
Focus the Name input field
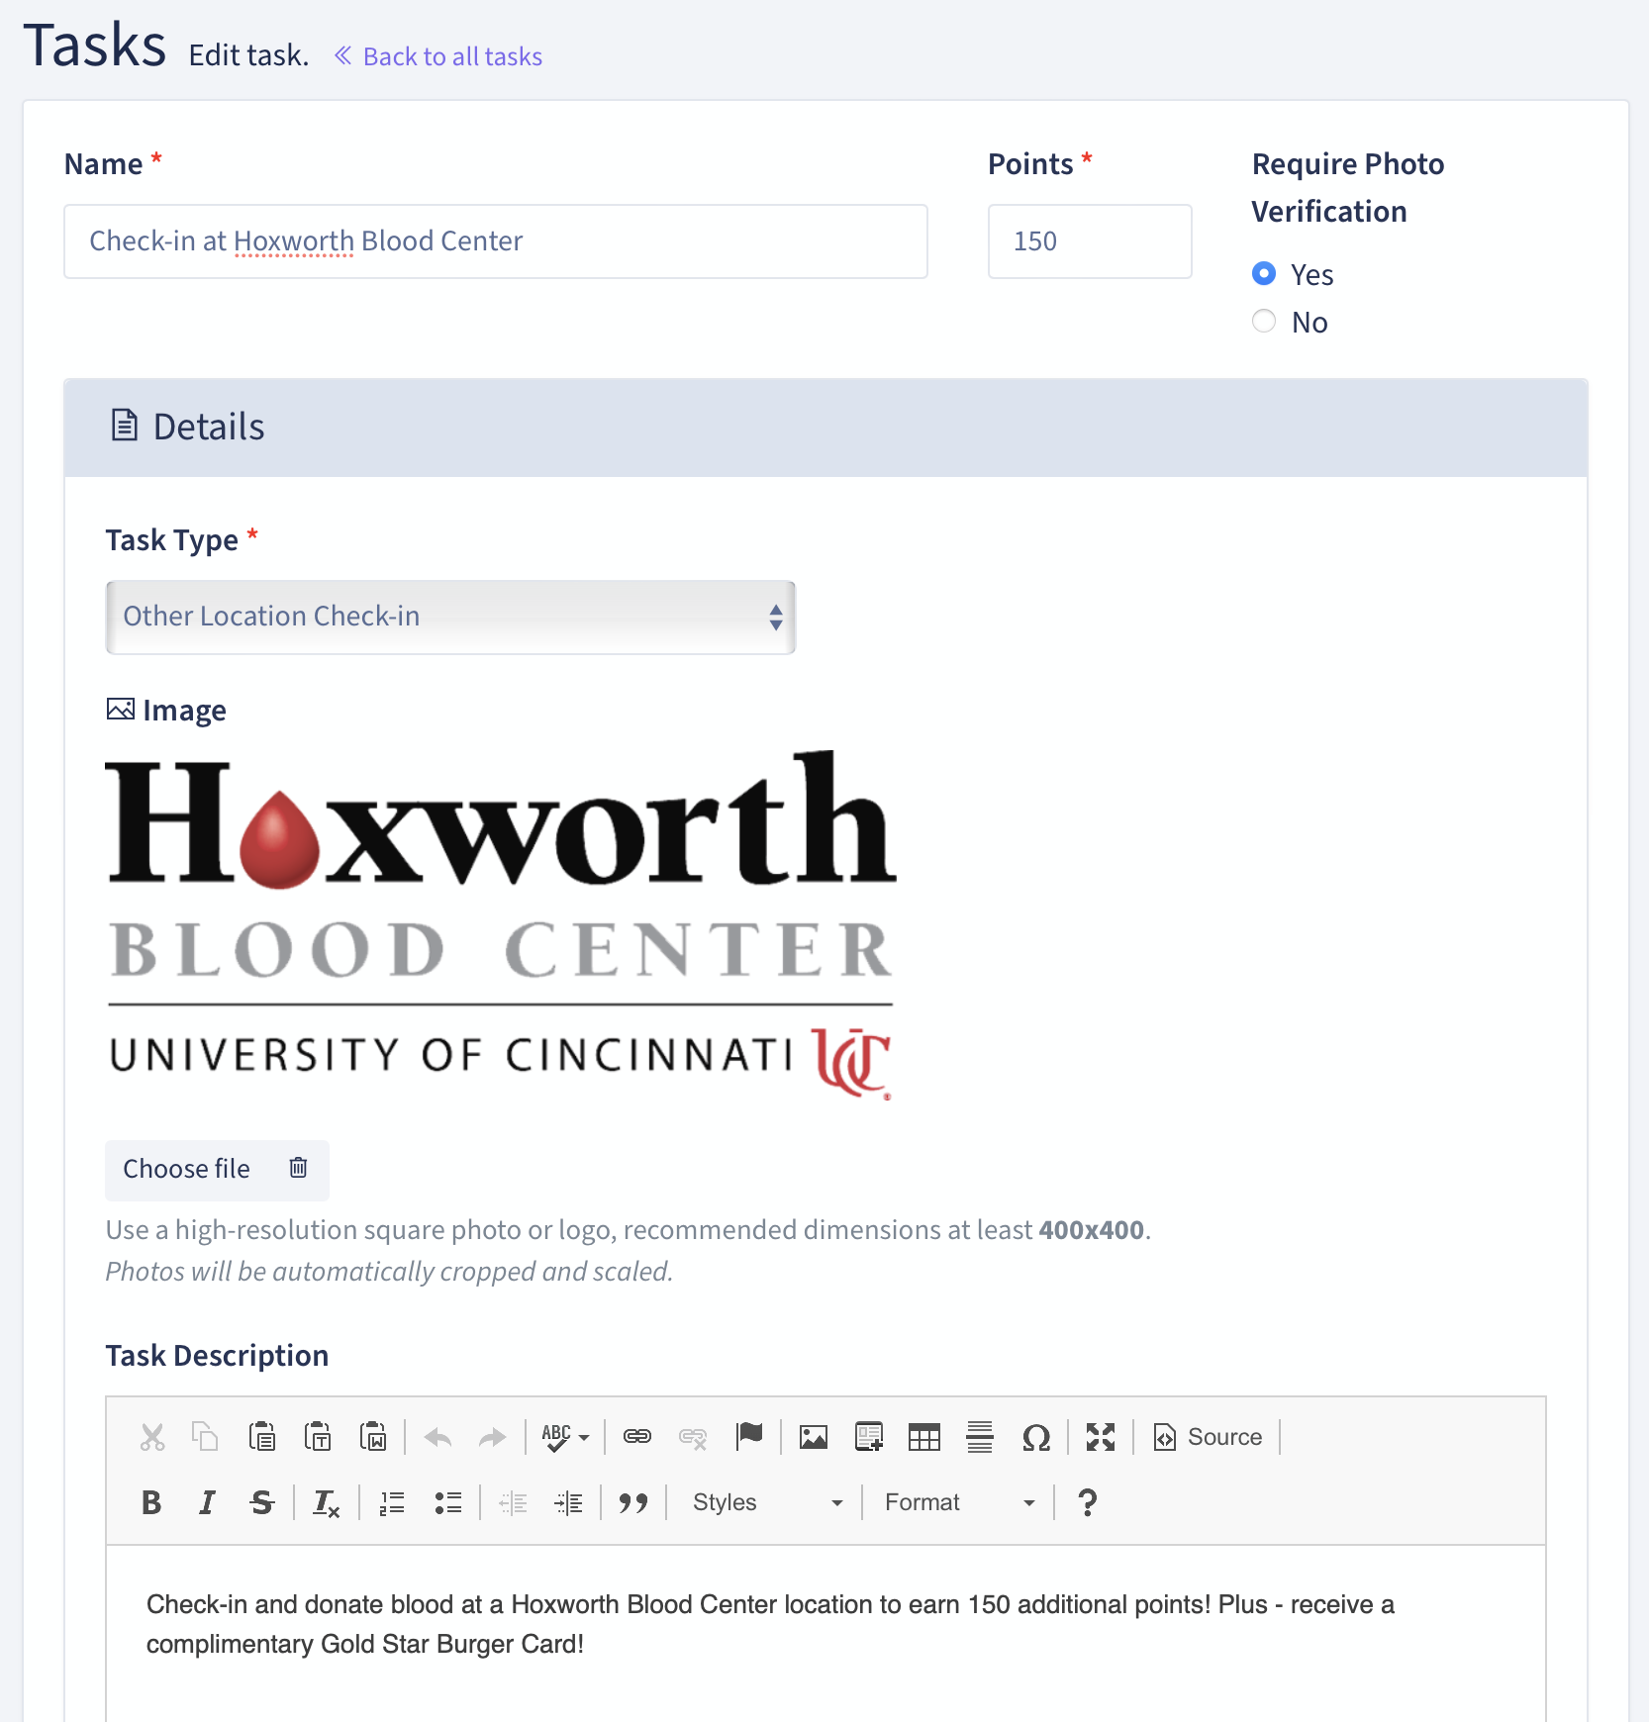496,241
